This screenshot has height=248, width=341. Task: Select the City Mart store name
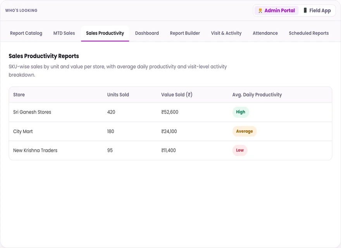click(23, 131)
